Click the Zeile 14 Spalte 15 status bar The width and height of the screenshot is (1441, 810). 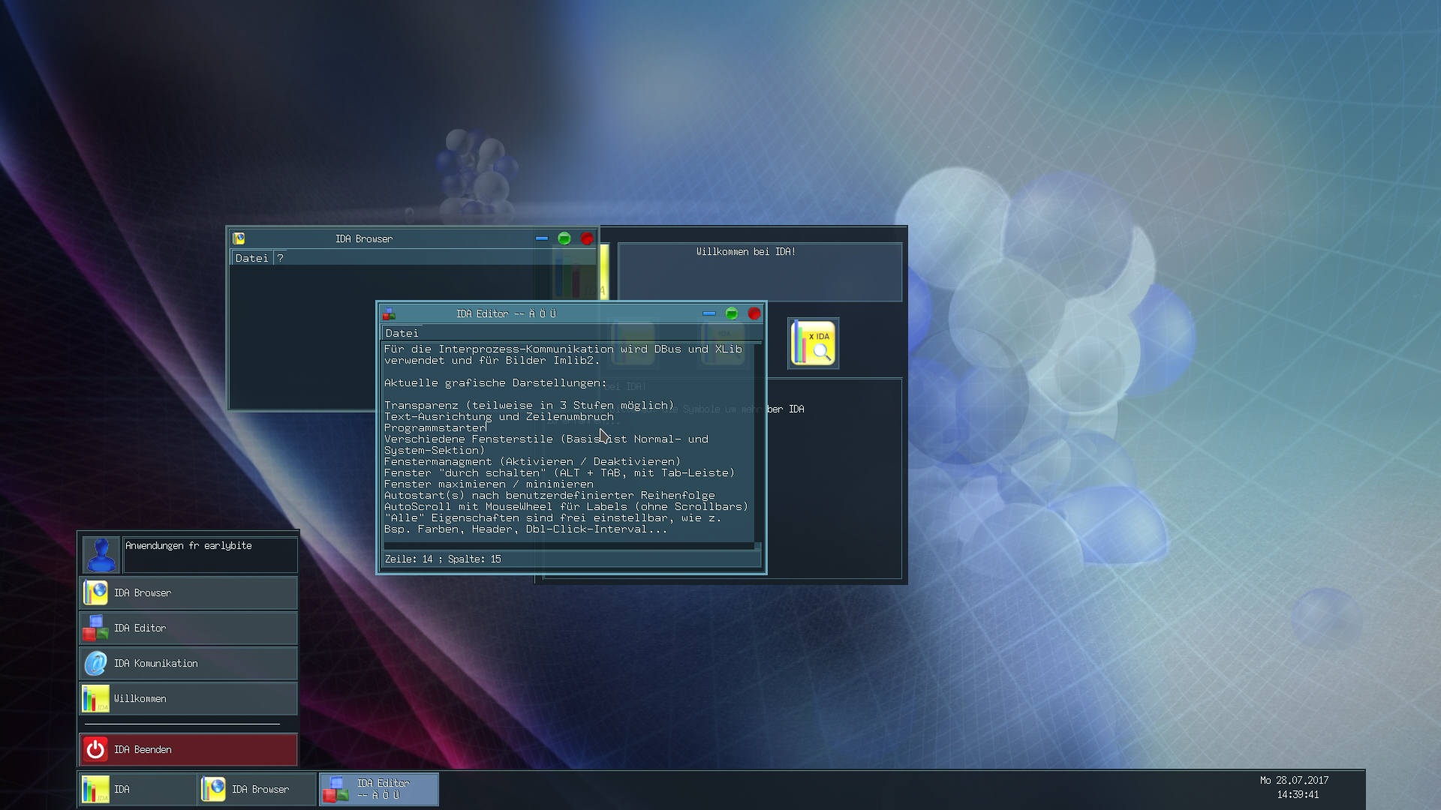(x=443, y=559)
